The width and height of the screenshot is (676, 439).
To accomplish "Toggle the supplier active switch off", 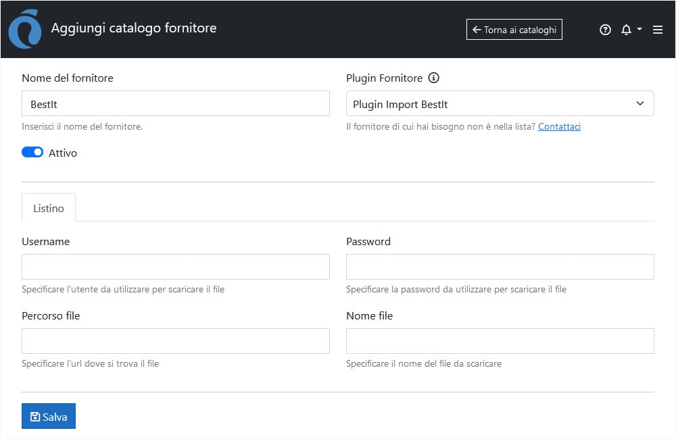I will pos(32,152).
